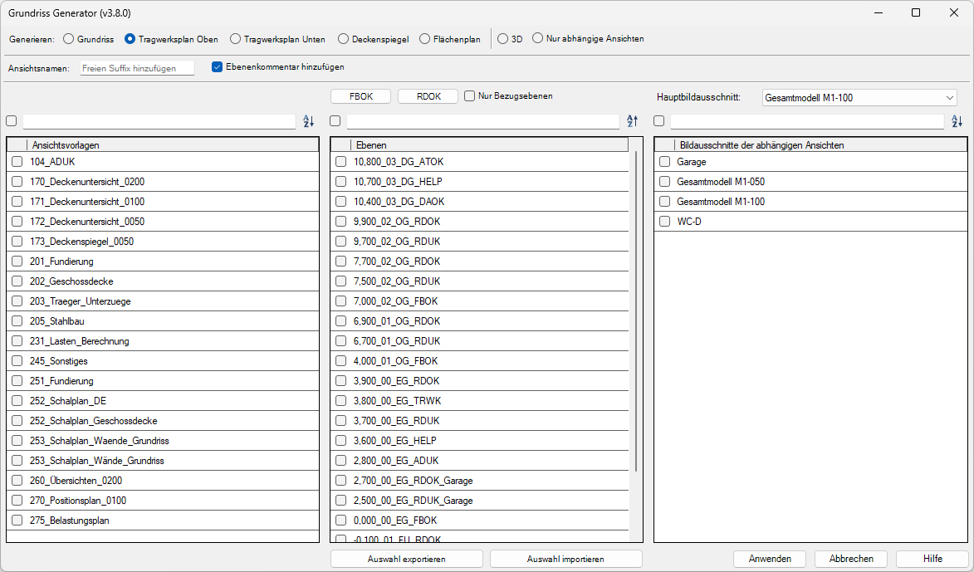Sort the Ebenen list alphabetically
974x572 pixels.
[x=632, y=121]
